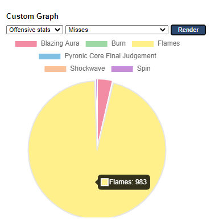The width and height of the screenshot is (219, 222).
Task: Click the Flames: 983 tooltip
Action: (x=124, y=182)
